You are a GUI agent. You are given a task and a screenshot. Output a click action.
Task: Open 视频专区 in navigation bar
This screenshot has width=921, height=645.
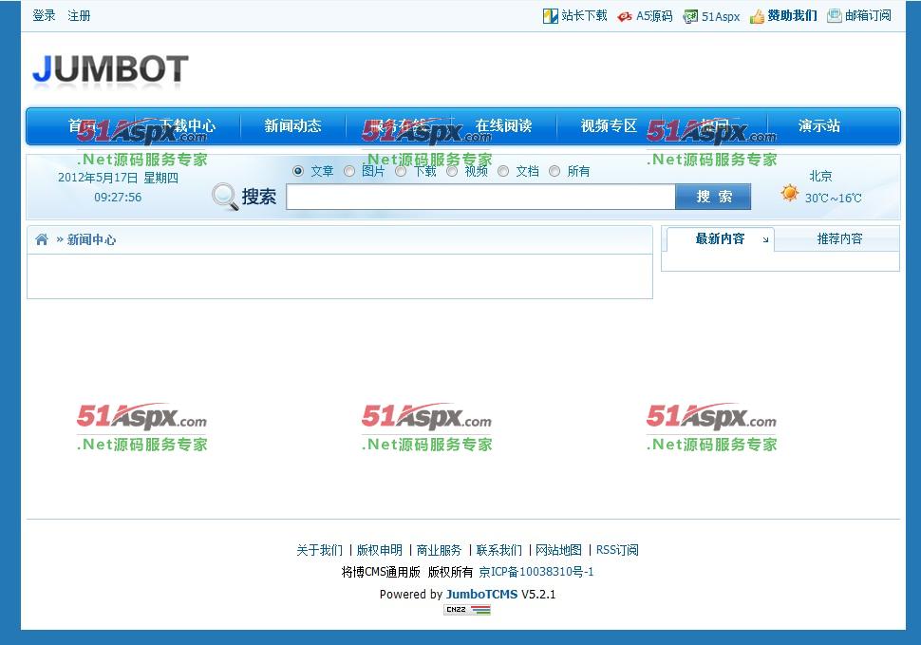tap(609, 125)
